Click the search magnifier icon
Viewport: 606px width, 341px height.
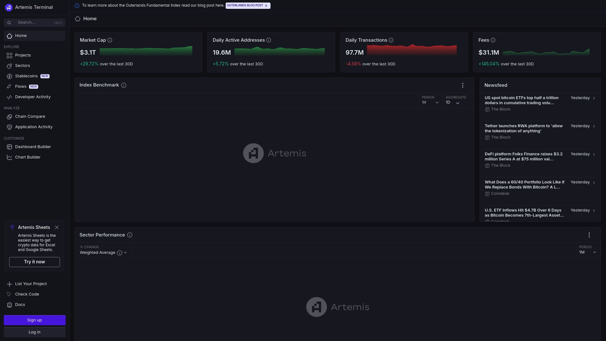tap(9, 23)
